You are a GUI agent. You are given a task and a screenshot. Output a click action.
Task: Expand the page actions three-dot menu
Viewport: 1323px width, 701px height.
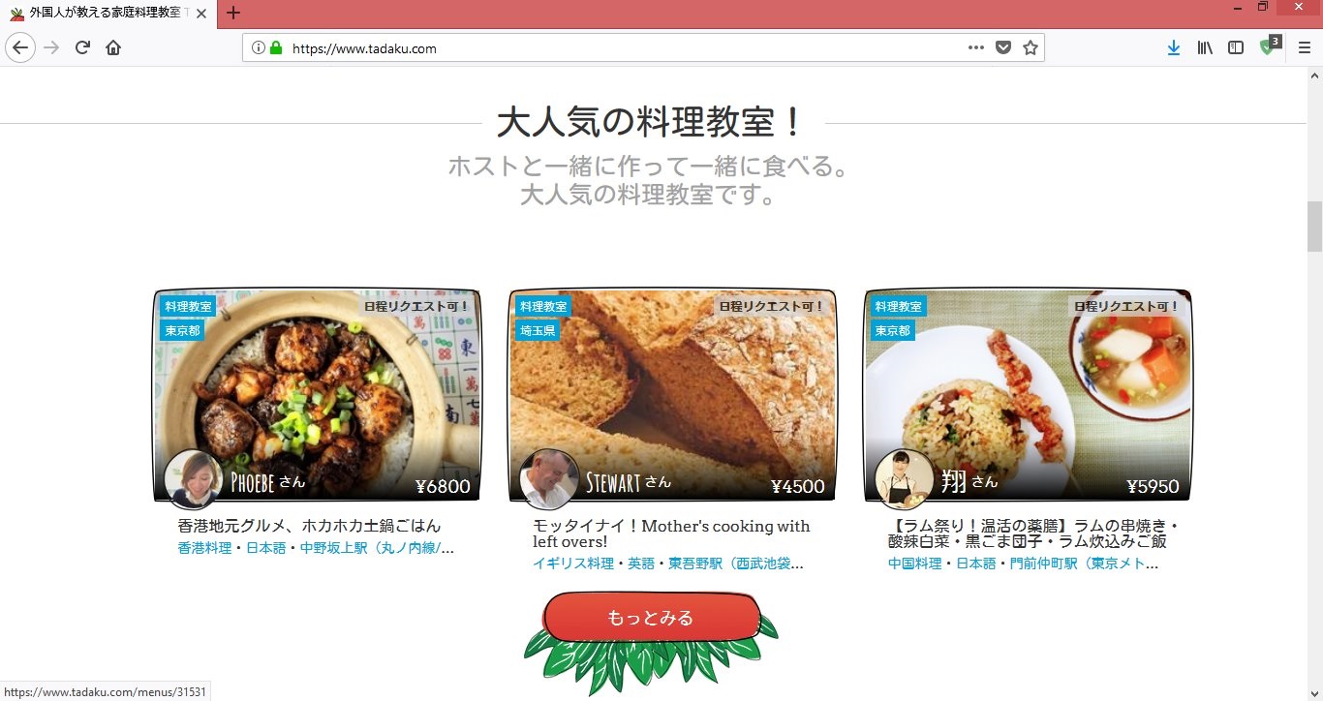tap(975, 47)
